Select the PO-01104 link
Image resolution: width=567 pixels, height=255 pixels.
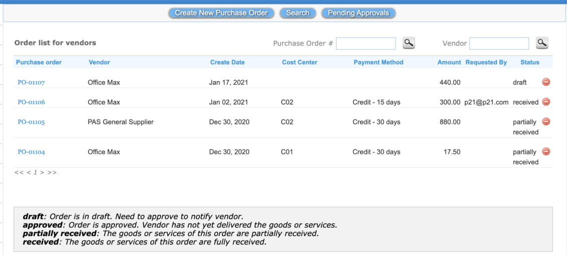[31, 152]
